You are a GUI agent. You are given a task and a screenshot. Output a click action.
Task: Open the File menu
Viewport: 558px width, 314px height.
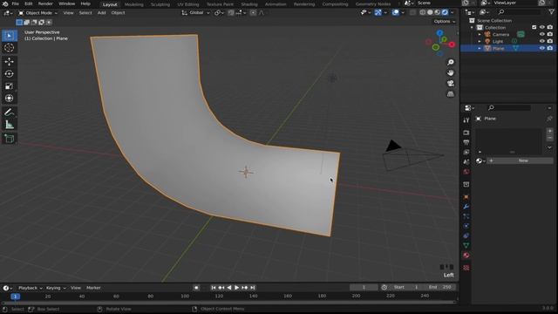click(16, 3)
